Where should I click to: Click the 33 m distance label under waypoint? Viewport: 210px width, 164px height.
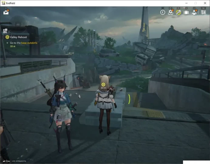pos(103,88)
